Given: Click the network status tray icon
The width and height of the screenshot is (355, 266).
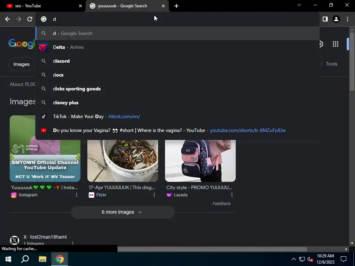Looking at the screenshot, I should tap(302, 259).
